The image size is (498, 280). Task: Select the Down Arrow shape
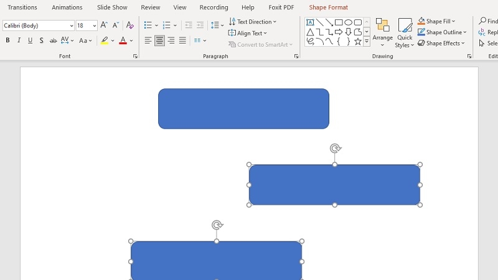pyautogui.click(x=349, y=32)
